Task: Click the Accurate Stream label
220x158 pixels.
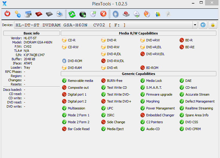Action: [x=197, y=94]
